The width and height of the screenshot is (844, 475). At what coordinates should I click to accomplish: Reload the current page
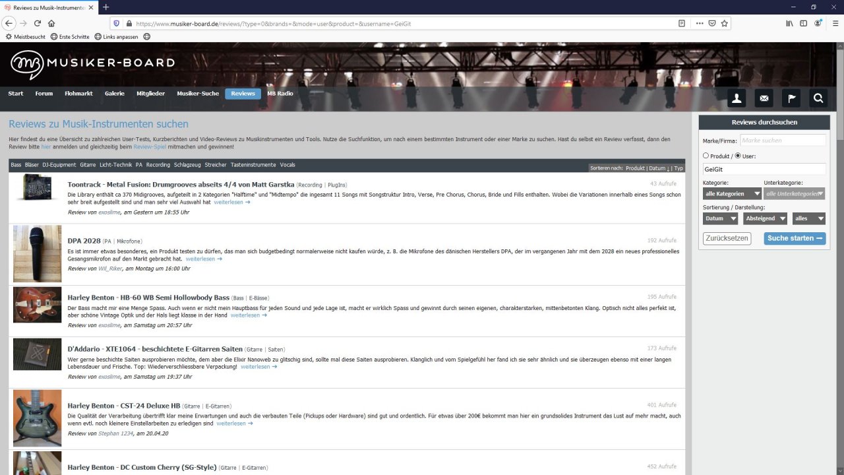[x=38, y=23]
